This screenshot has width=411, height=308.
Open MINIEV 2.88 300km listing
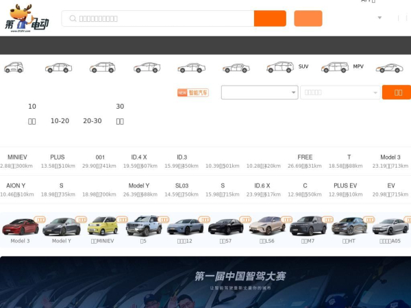(16, 161)
